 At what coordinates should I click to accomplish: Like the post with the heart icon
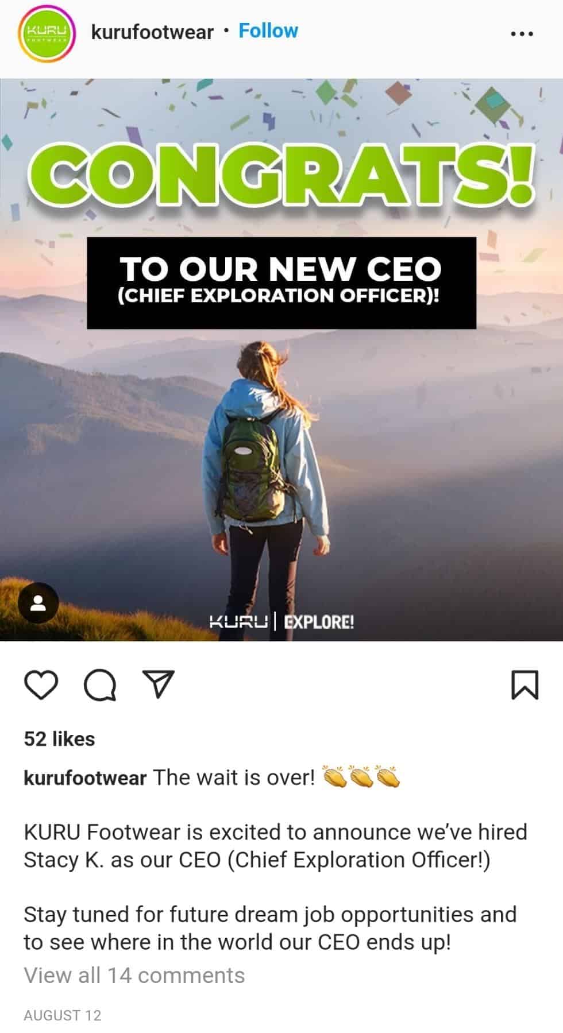(x=41, y=684)
